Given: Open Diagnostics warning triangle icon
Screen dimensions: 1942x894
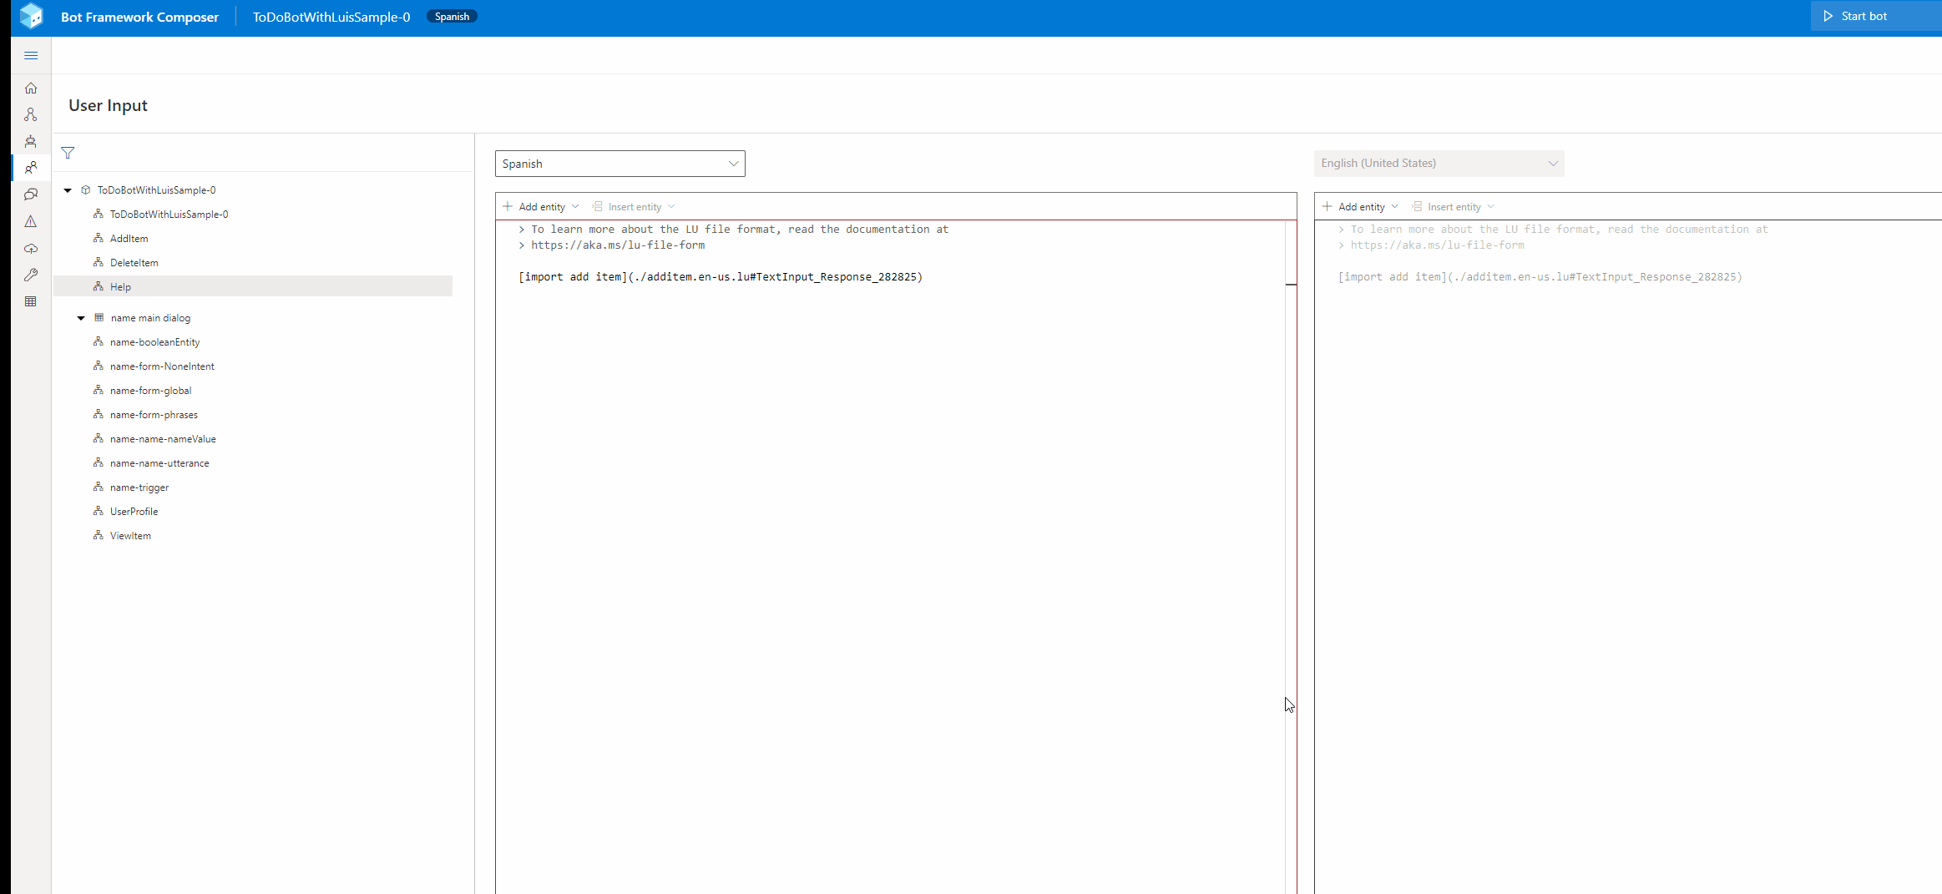Looking at the screenshot, I should [x=31, y=221].
